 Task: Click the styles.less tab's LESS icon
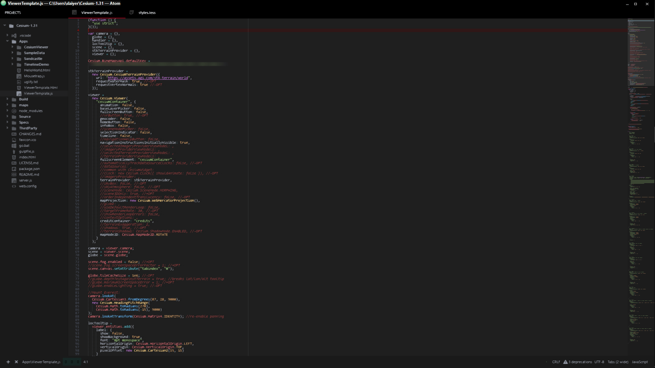pos(131,12)
